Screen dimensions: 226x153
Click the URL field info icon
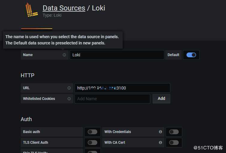69,88
